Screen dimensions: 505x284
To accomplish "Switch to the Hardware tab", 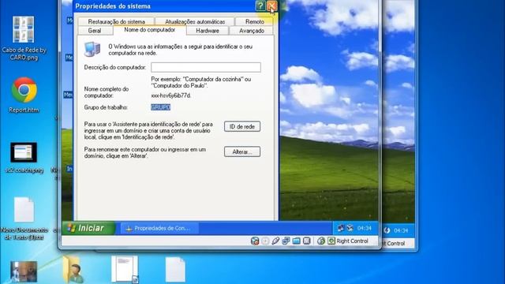I will [x=208, y=31].
